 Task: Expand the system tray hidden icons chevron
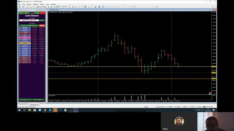[195, 110]
